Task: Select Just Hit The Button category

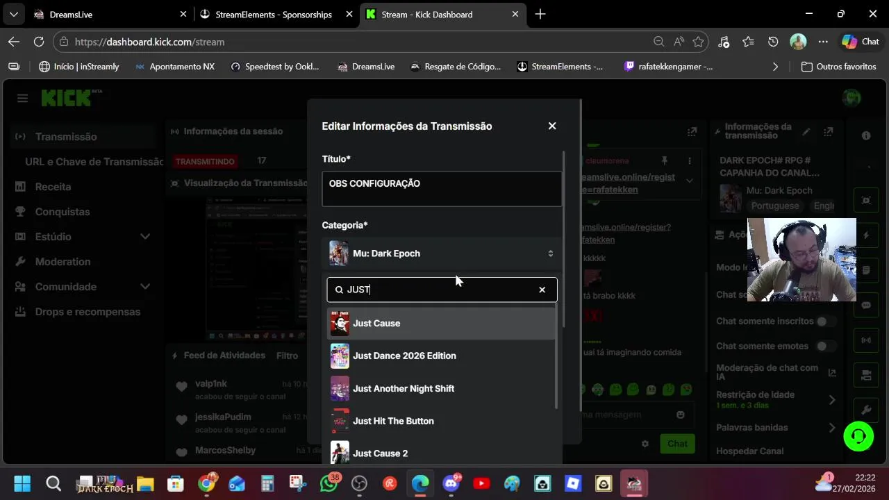Action: point(442,421)
